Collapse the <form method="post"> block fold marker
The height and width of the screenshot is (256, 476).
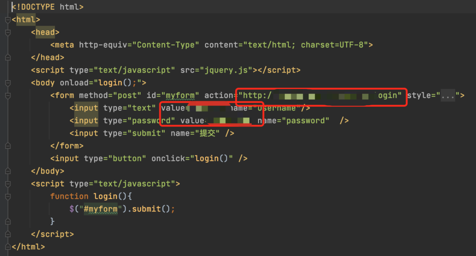[8, 96]
